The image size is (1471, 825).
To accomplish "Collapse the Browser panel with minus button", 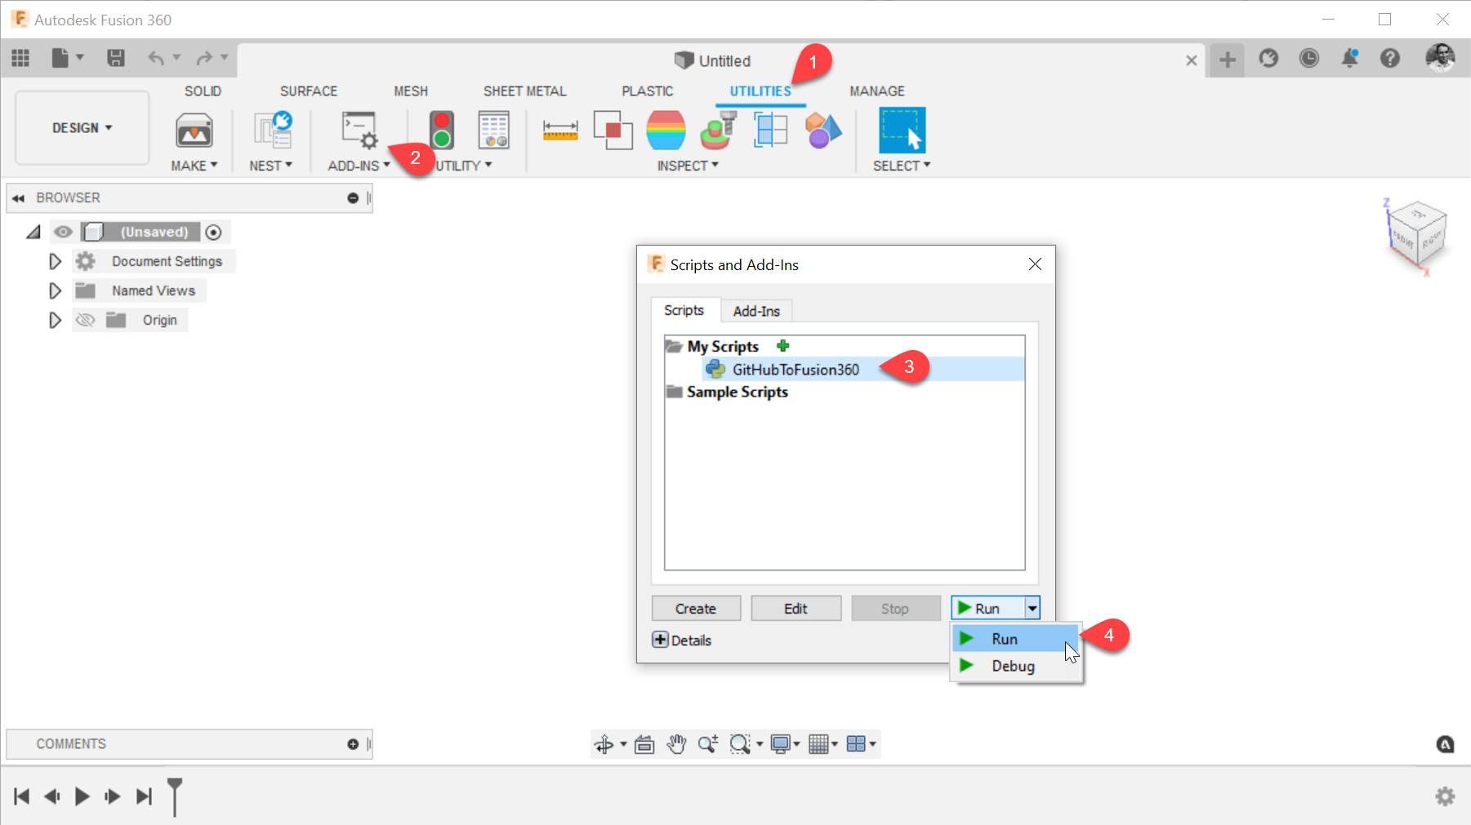I will [x=353, y=198].
